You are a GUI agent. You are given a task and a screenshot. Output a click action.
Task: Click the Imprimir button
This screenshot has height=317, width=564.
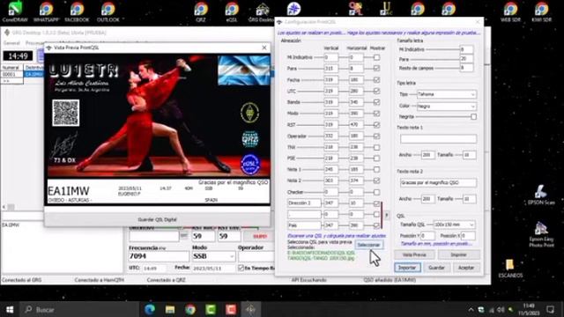coord(458,254)
